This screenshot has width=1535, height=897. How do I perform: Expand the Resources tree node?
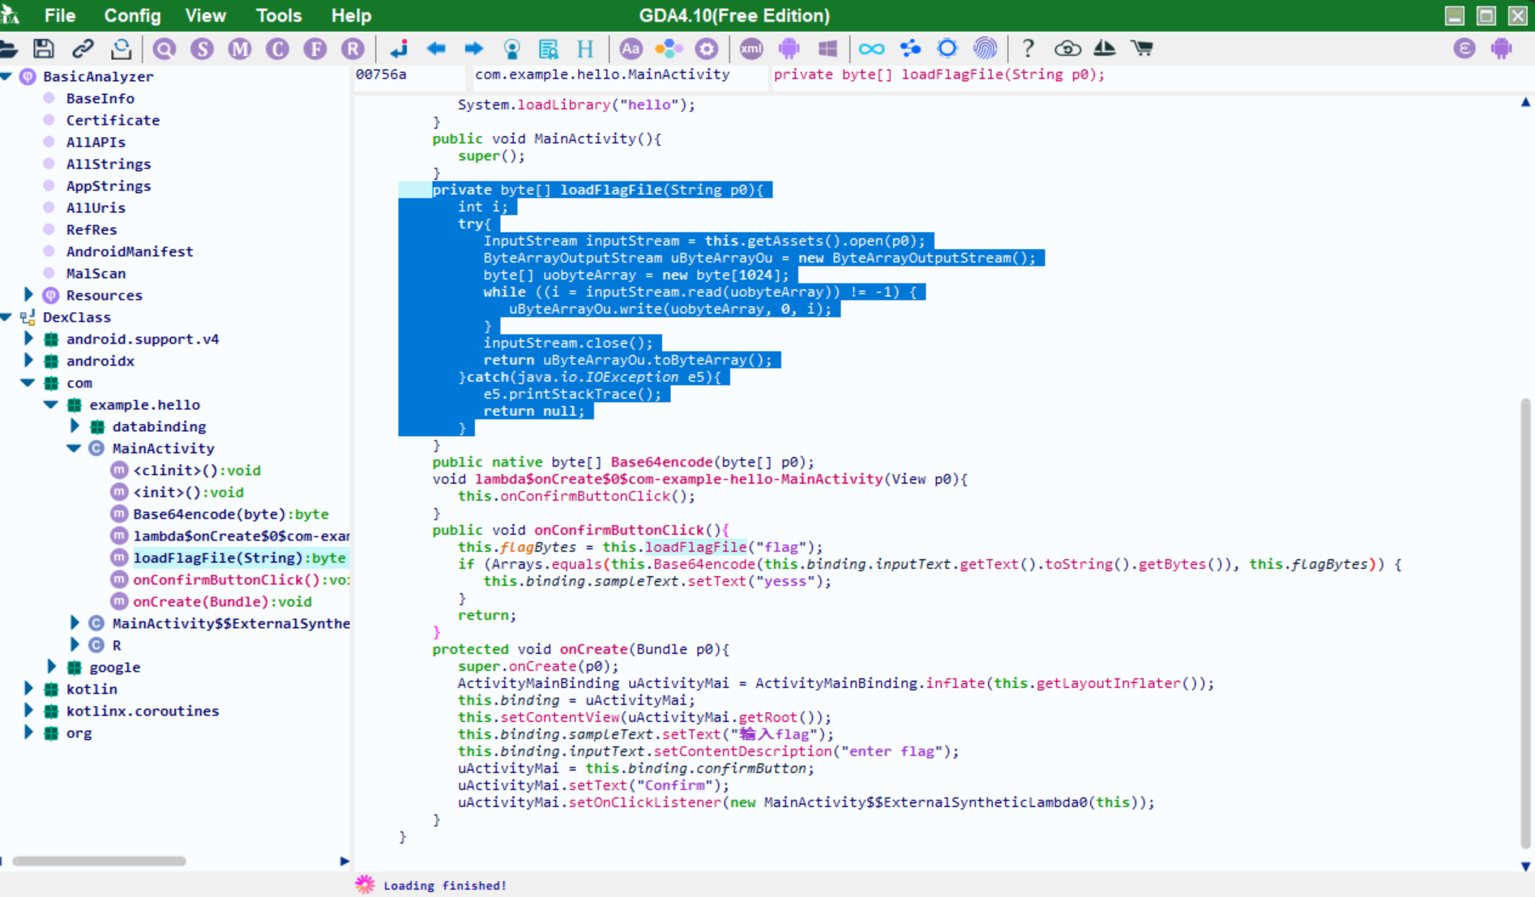28,295
